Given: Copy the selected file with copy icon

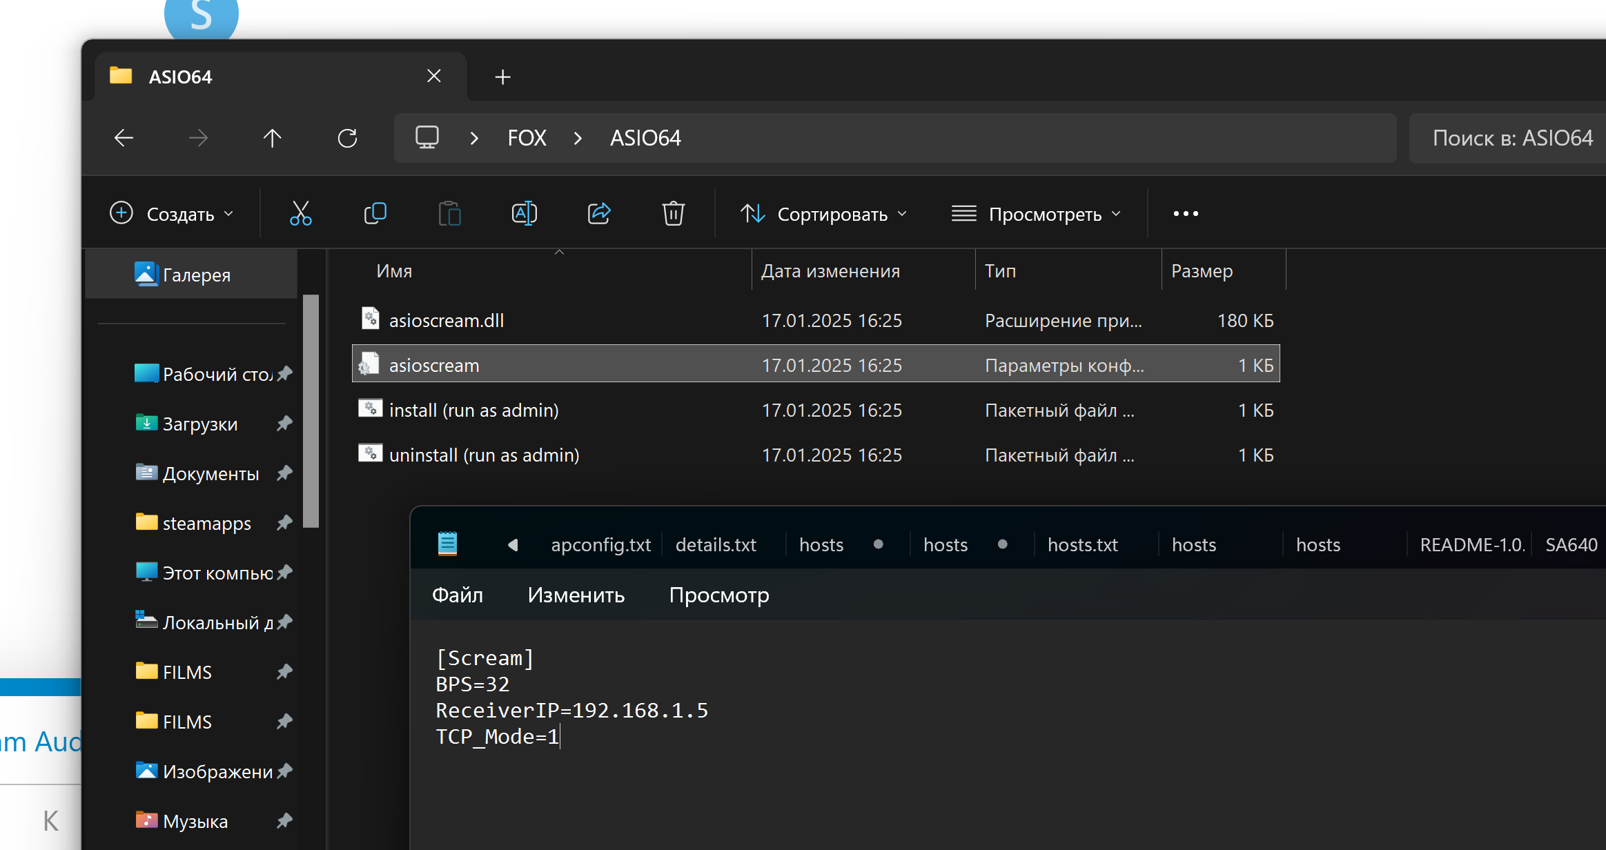Looking at the screenshot, I should click(375, 214).
